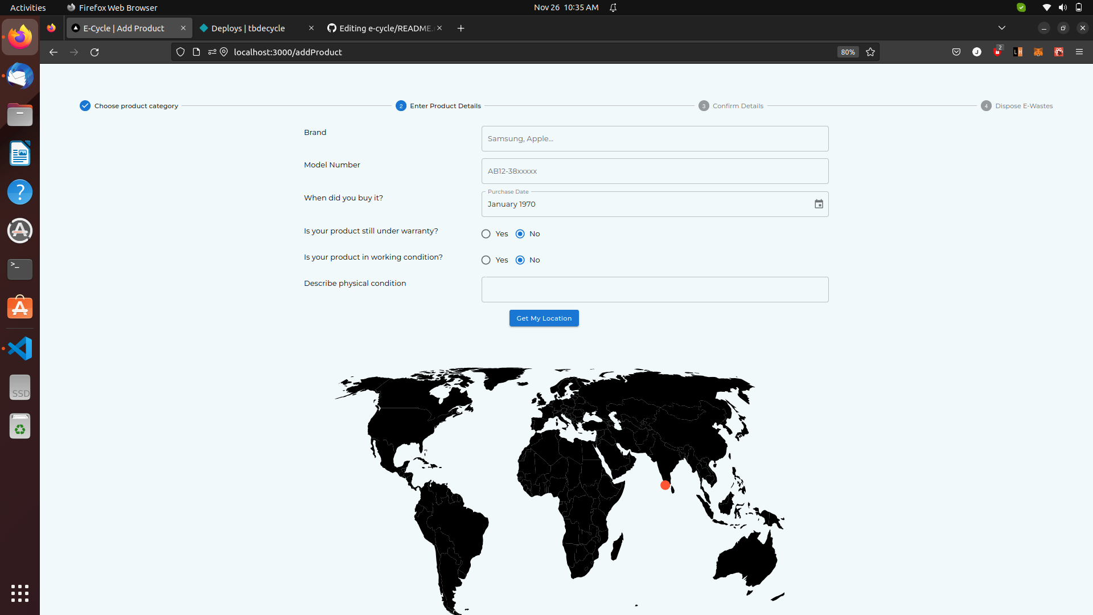Screen dimensions: 1093x615
Task: Select Yes for working condition
Action: [x=486, y=260]
